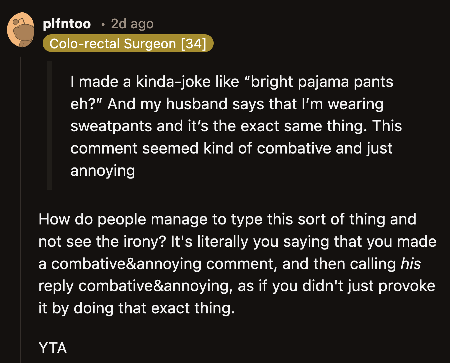
Task: Select the YTA verdict text
Action: [x=52, y=348]
